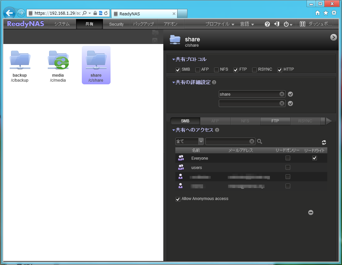Click the help question mark icon in the top bar
Viewport: 342px width, 265px height.
pos(267,24)
